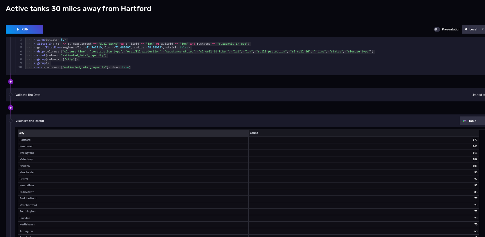485x237 pixels.
Task: Click the RUN button to execute notebook
Action: [24, 29]
